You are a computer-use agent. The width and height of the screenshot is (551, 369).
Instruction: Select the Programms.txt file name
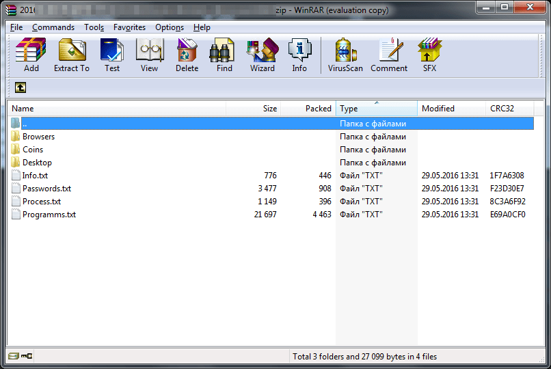49,215
